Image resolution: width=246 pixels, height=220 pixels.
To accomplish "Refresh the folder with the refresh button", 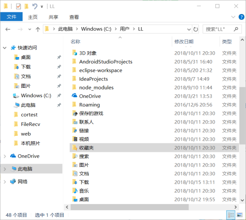I will 196,29.
